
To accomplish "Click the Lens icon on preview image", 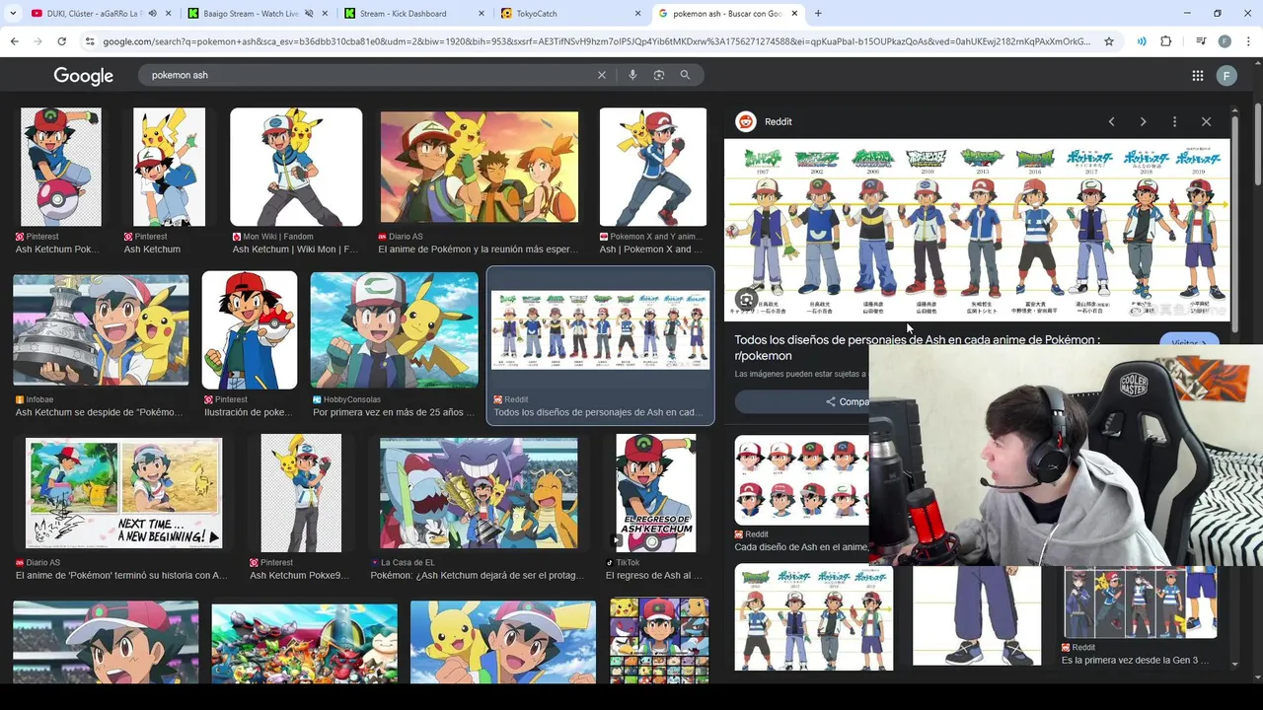I will [747, 300].
